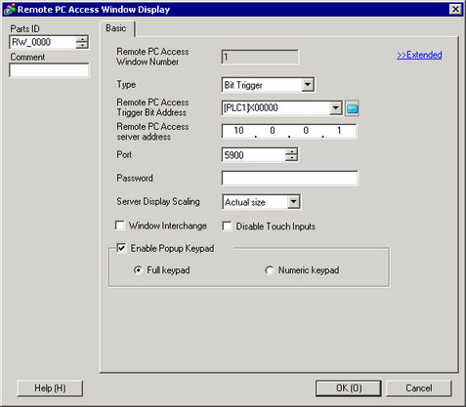Choose the Numeric keypad radio option
466x407 pixels.
[270, 270]
